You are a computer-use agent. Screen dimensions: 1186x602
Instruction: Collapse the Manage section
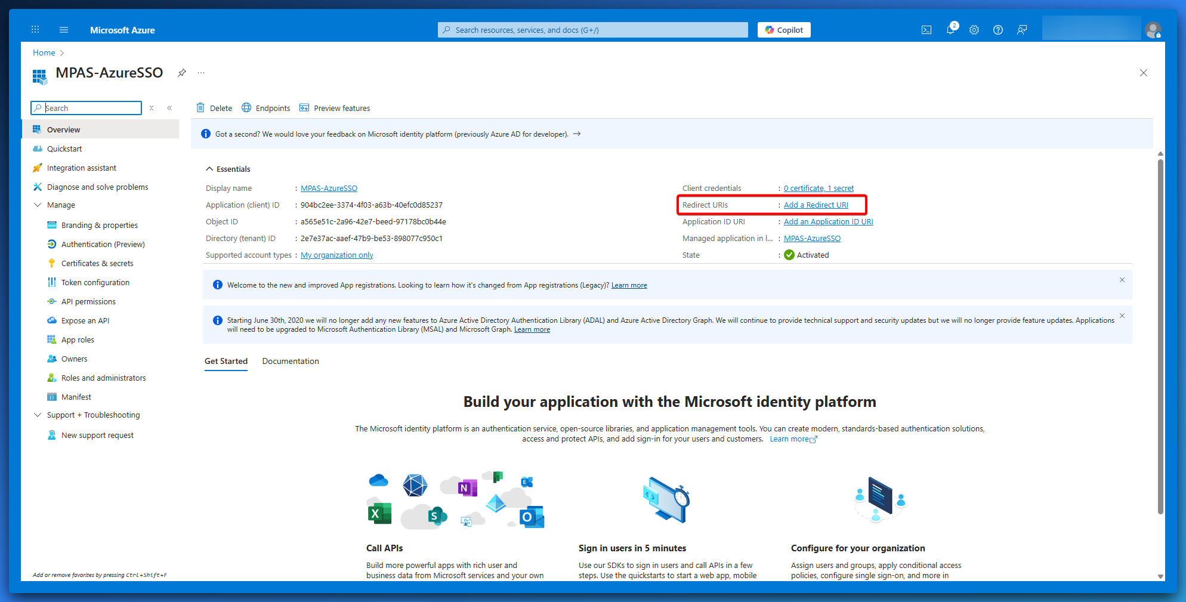[x=38, y=205]
